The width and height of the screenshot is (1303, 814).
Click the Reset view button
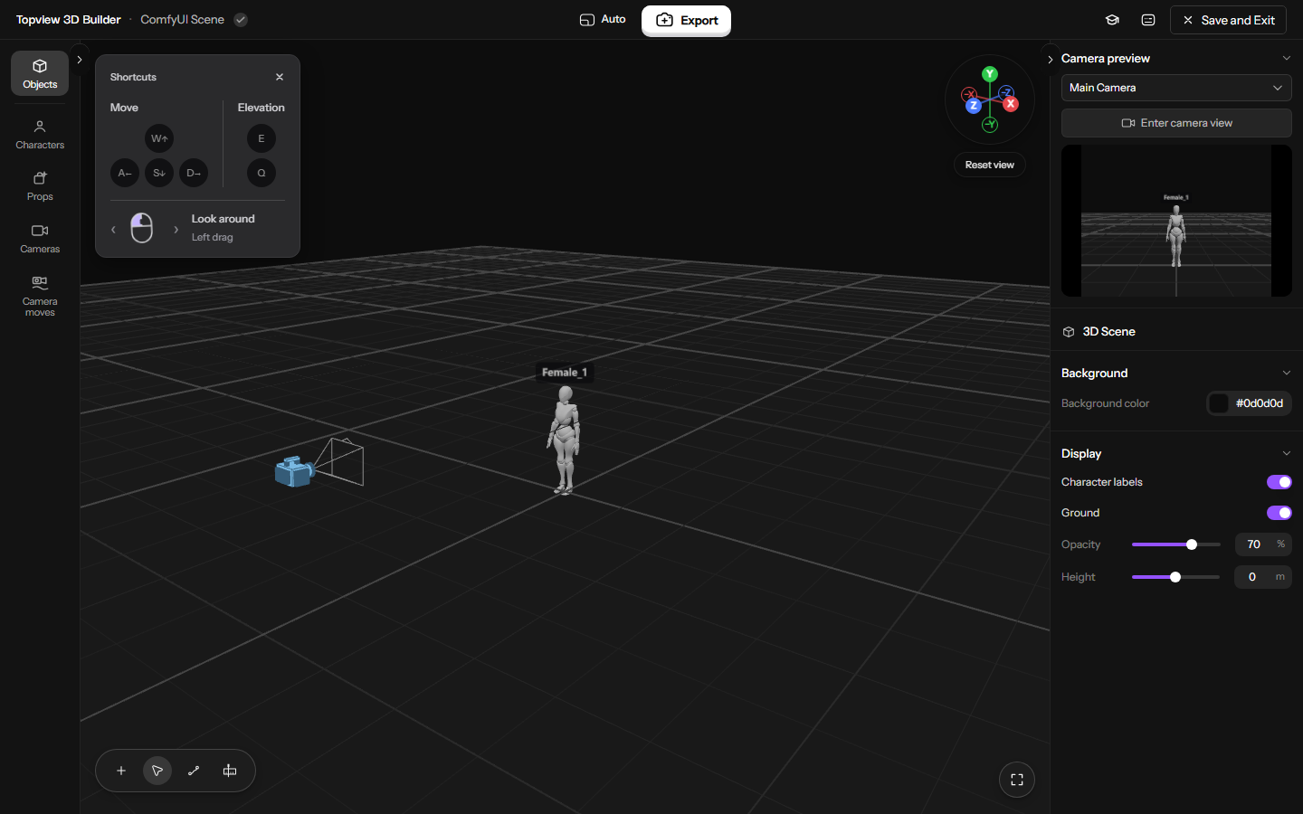(990, 165)
